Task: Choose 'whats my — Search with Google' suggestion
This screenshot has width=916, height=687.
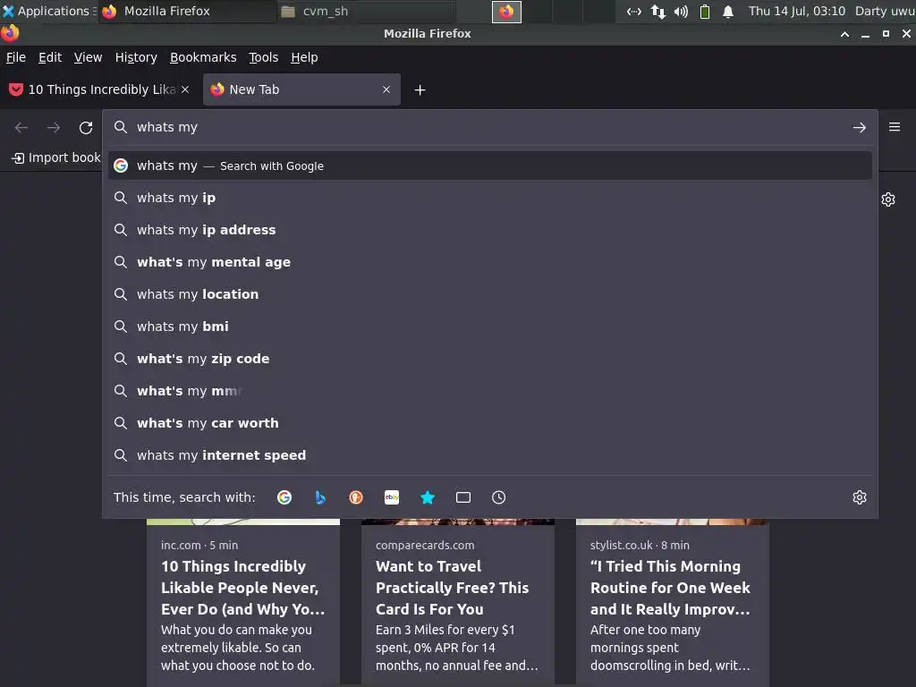Action: [489, 165]
